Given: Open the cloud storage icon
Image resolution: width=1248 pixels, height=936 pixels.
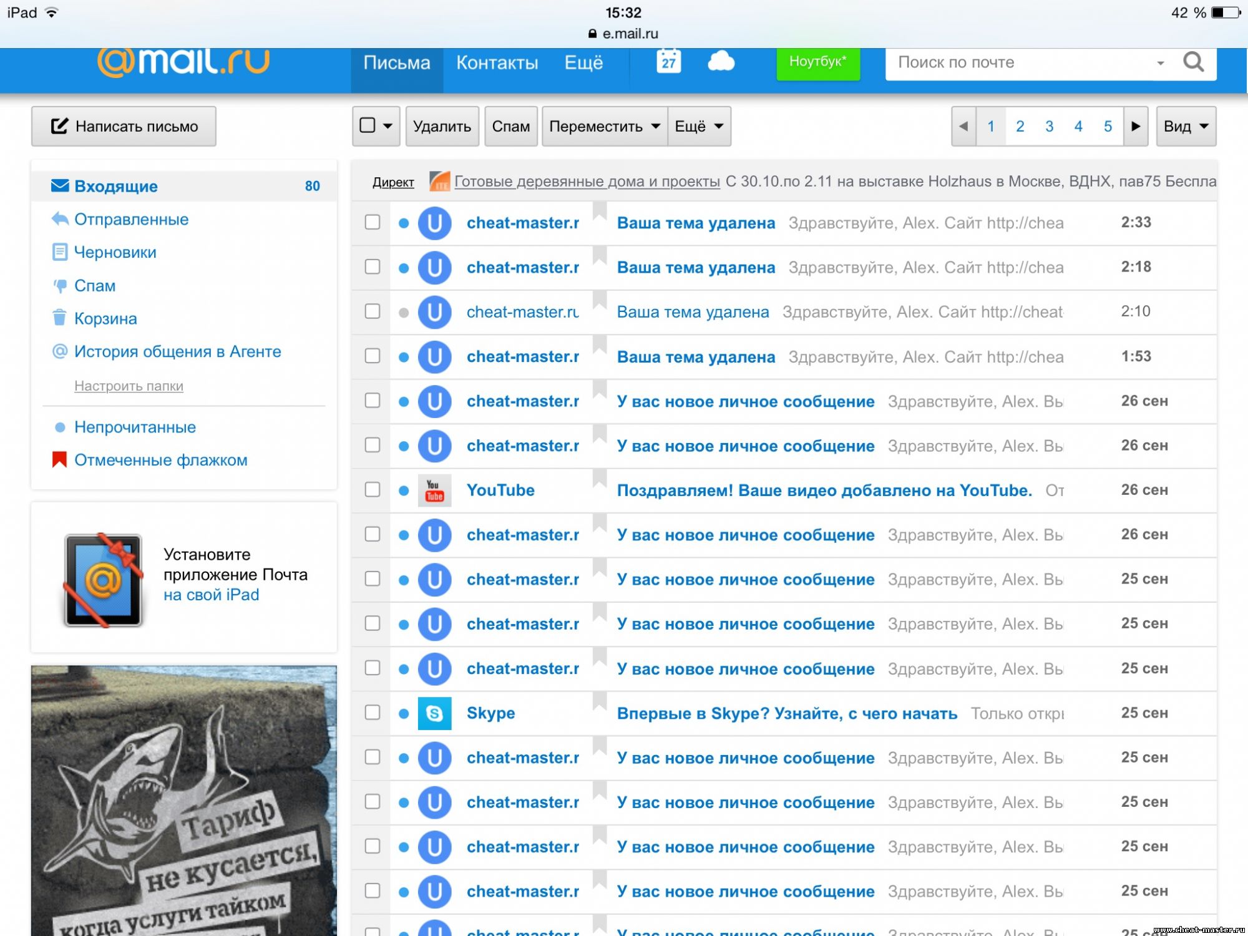Looking at the screenshot, I should pyautogui.click(x=721, y=62).
